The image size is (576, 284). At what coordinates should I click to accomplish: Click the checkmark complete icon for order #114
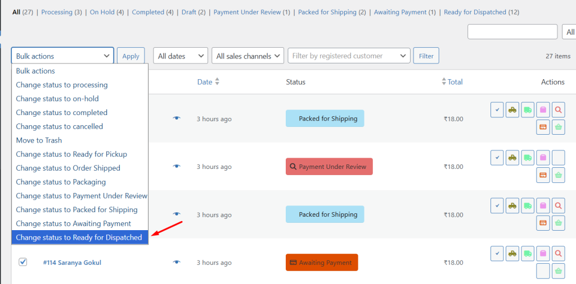497,254
